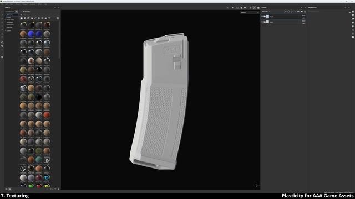Open blend mode dropdown of second layer
Image resolution: width=355 pixels, height=199 pixels.
pos(303,21)
